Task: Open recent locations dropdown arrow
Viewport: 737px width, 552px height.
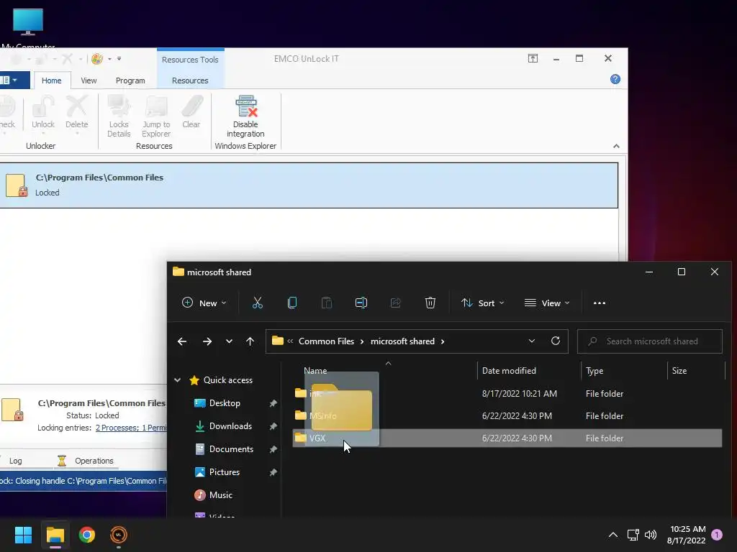Action: click(229, 341)
